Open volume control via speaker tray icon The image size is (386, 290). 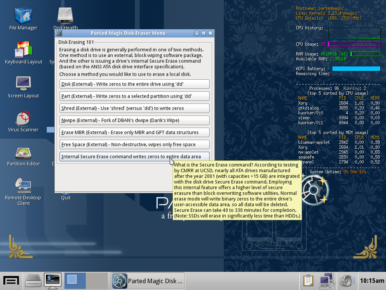click(x=347, y=281)
